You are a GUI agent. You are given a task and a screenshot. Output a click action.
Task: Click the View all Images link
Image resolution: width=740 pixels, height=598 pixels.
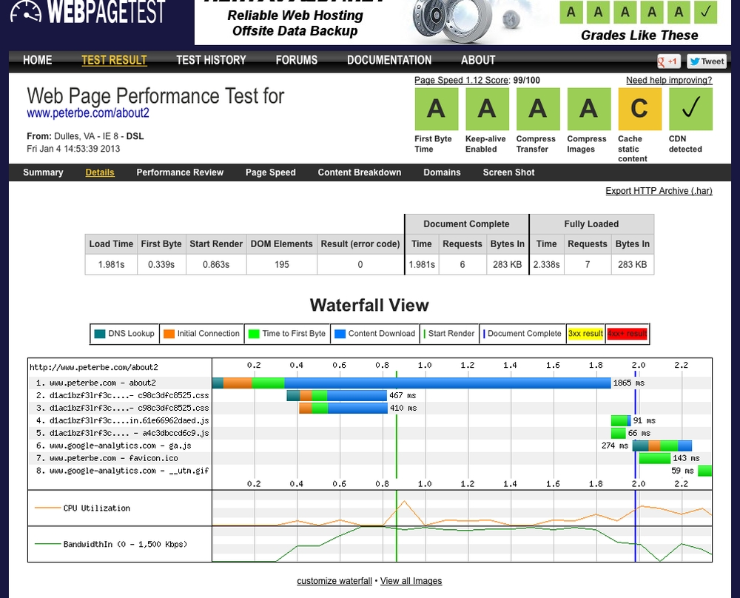pos(411,581)
